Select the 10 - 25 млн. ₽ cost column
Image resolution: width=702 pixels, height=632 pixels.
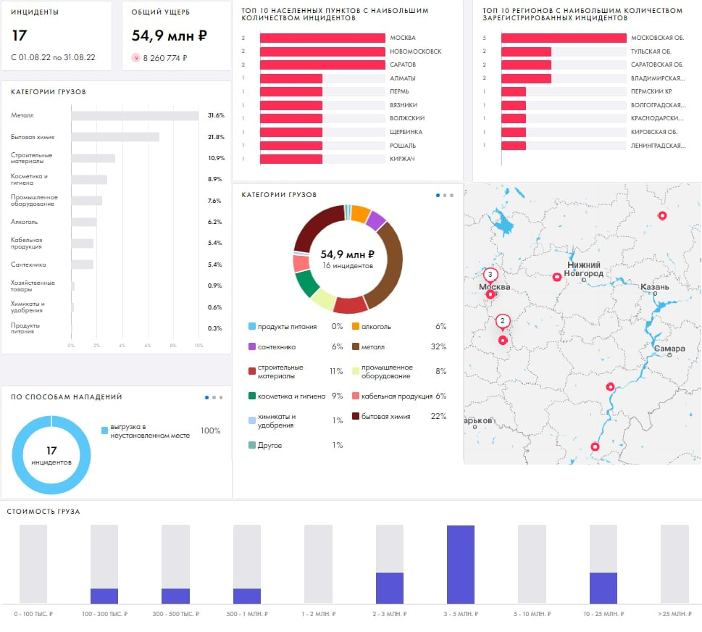(x=603, y=588)
